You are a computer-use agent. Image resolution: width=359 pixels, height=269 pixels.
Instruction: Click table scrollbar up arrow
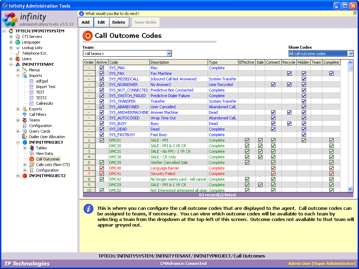tap(350, 62)
